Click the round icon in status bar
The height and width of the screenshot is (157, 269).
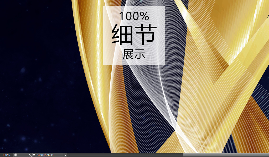[x=16, y=155]
